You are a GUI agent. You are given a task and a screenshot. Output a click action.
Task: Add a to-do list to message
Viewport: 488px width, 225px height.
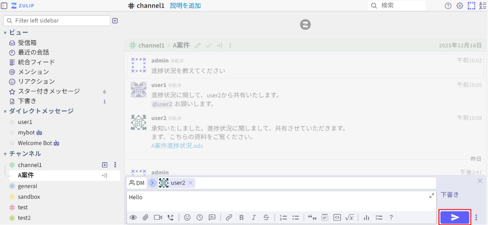[379, 217]
